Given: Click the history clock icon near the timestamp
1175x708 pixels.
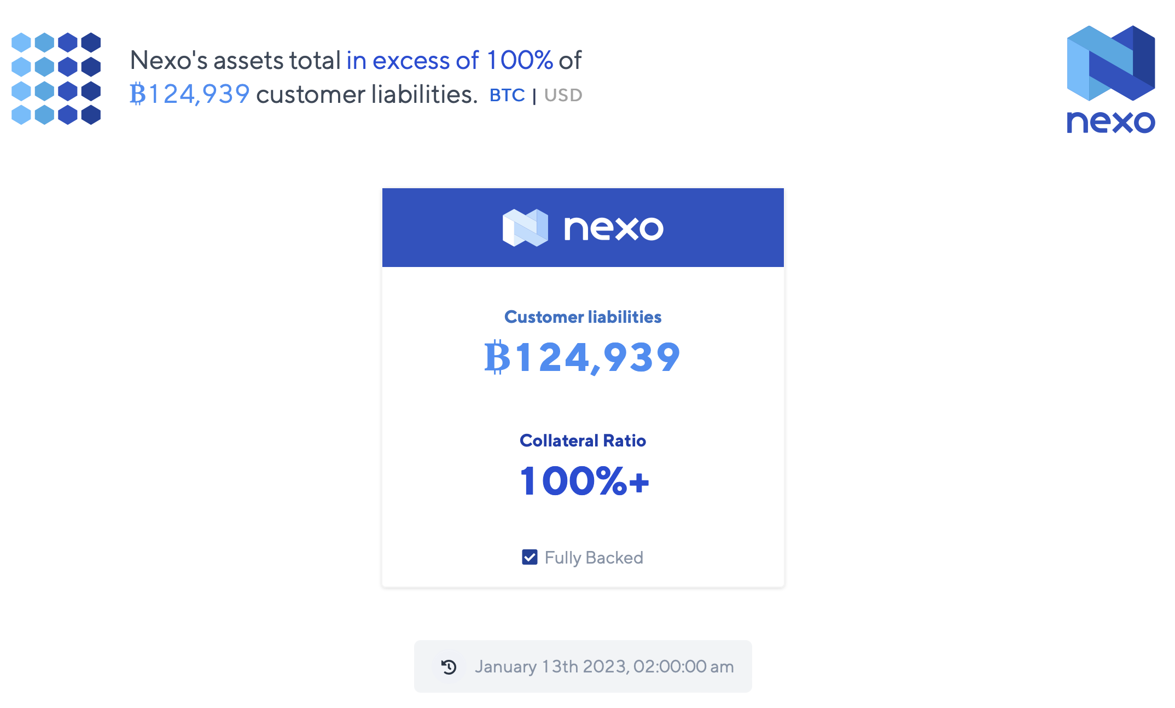Looking at the screenshot, I should [x=447, y=666].
